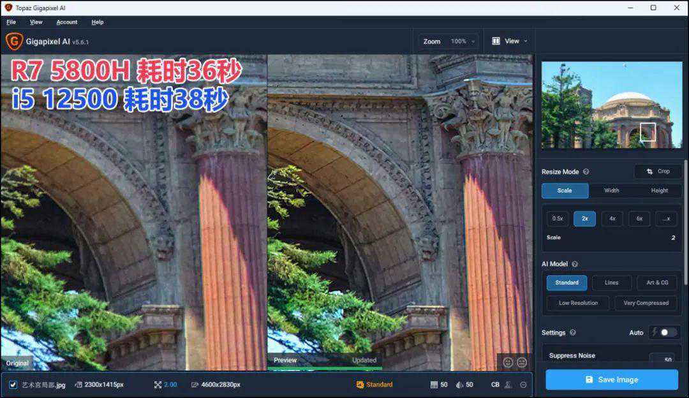Image resolution: width=689 pixels, height=398 pixels.
Task: Select the 4x scale option
Action: pyautogui.click(x=612, y=218)
